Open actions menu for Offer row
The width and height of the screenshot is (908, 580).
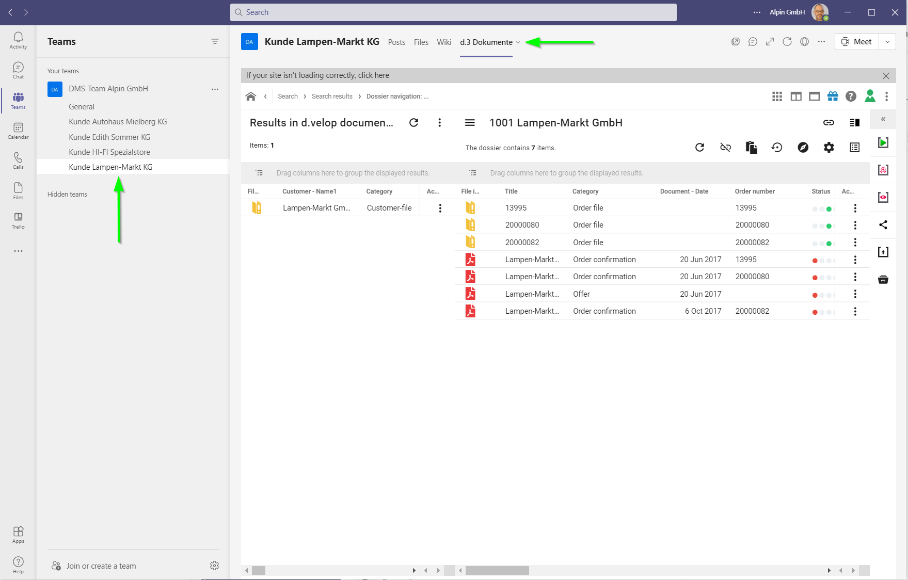[855, 294]
